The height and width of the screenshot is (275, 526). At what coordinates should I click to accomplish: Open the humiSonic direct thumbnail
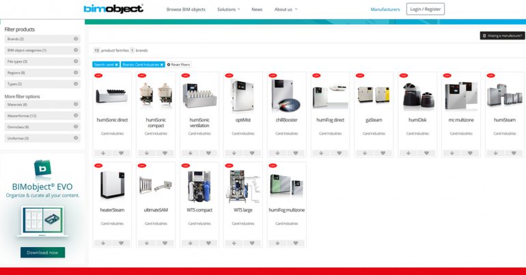click(112, 96)
